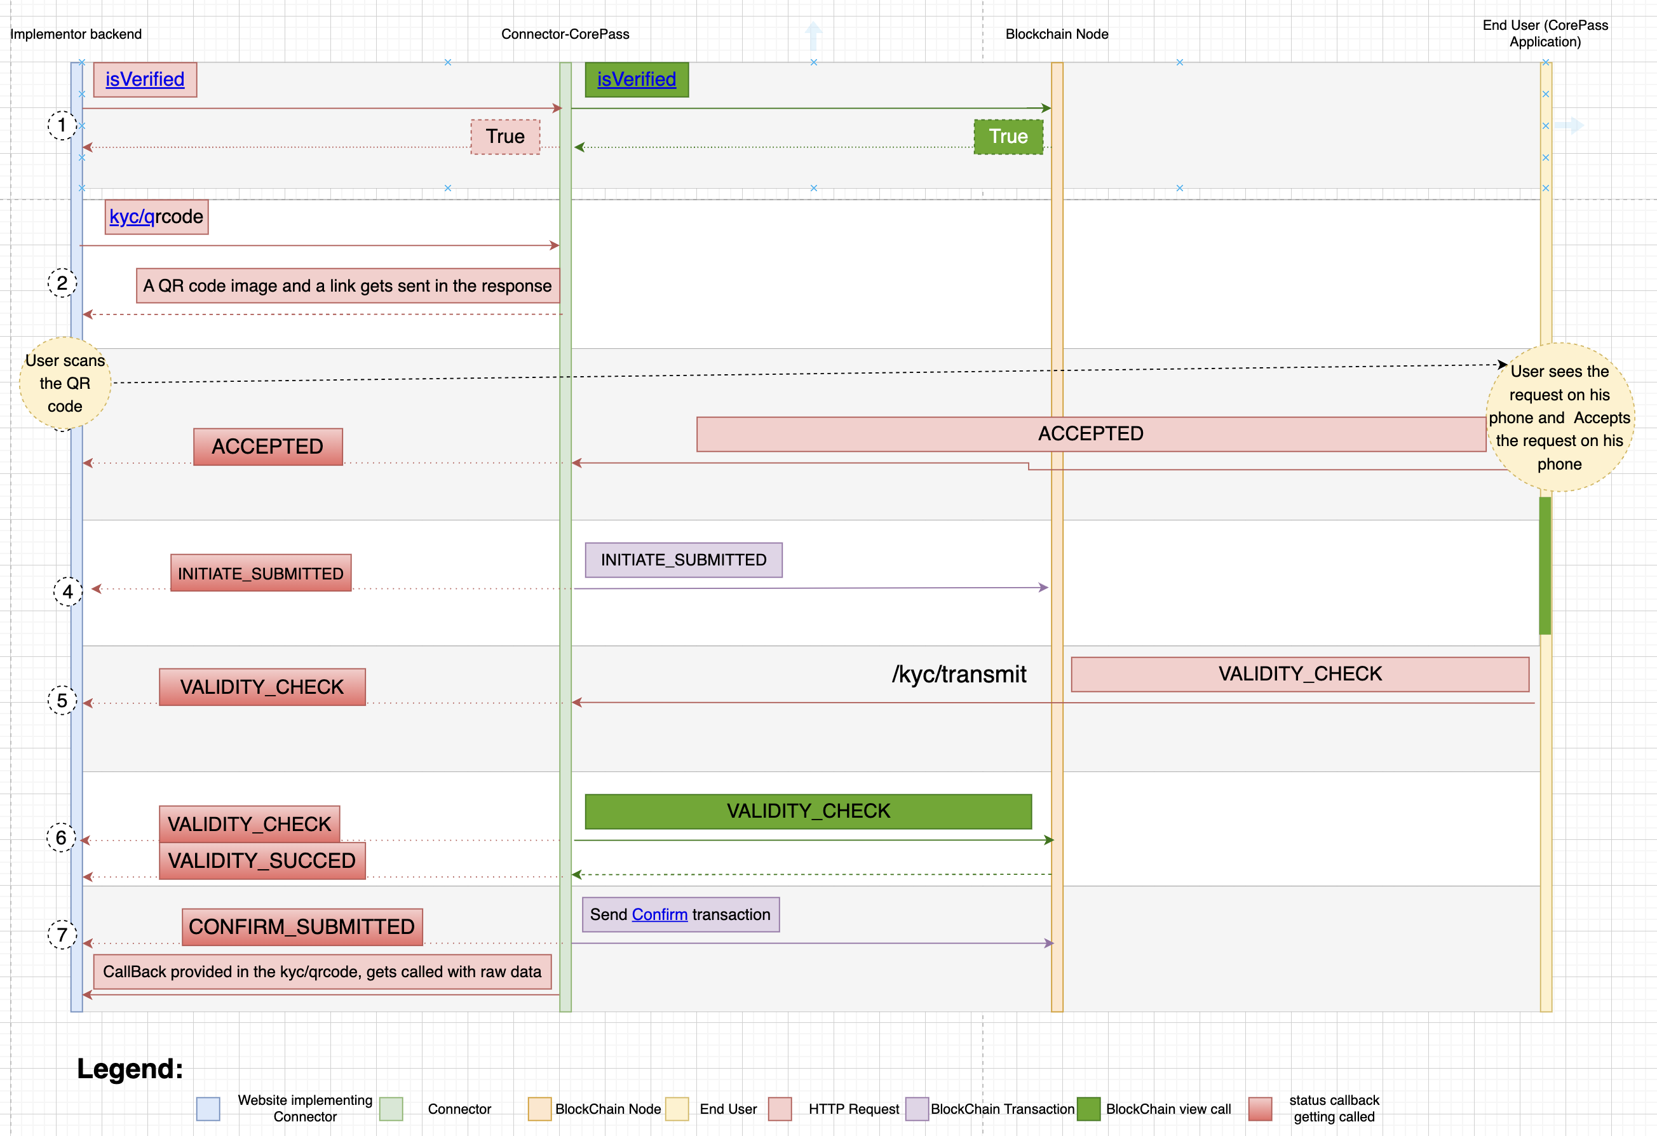Click step number 1 circle
Screen dimensions: 1657x1136
point(62,126)
